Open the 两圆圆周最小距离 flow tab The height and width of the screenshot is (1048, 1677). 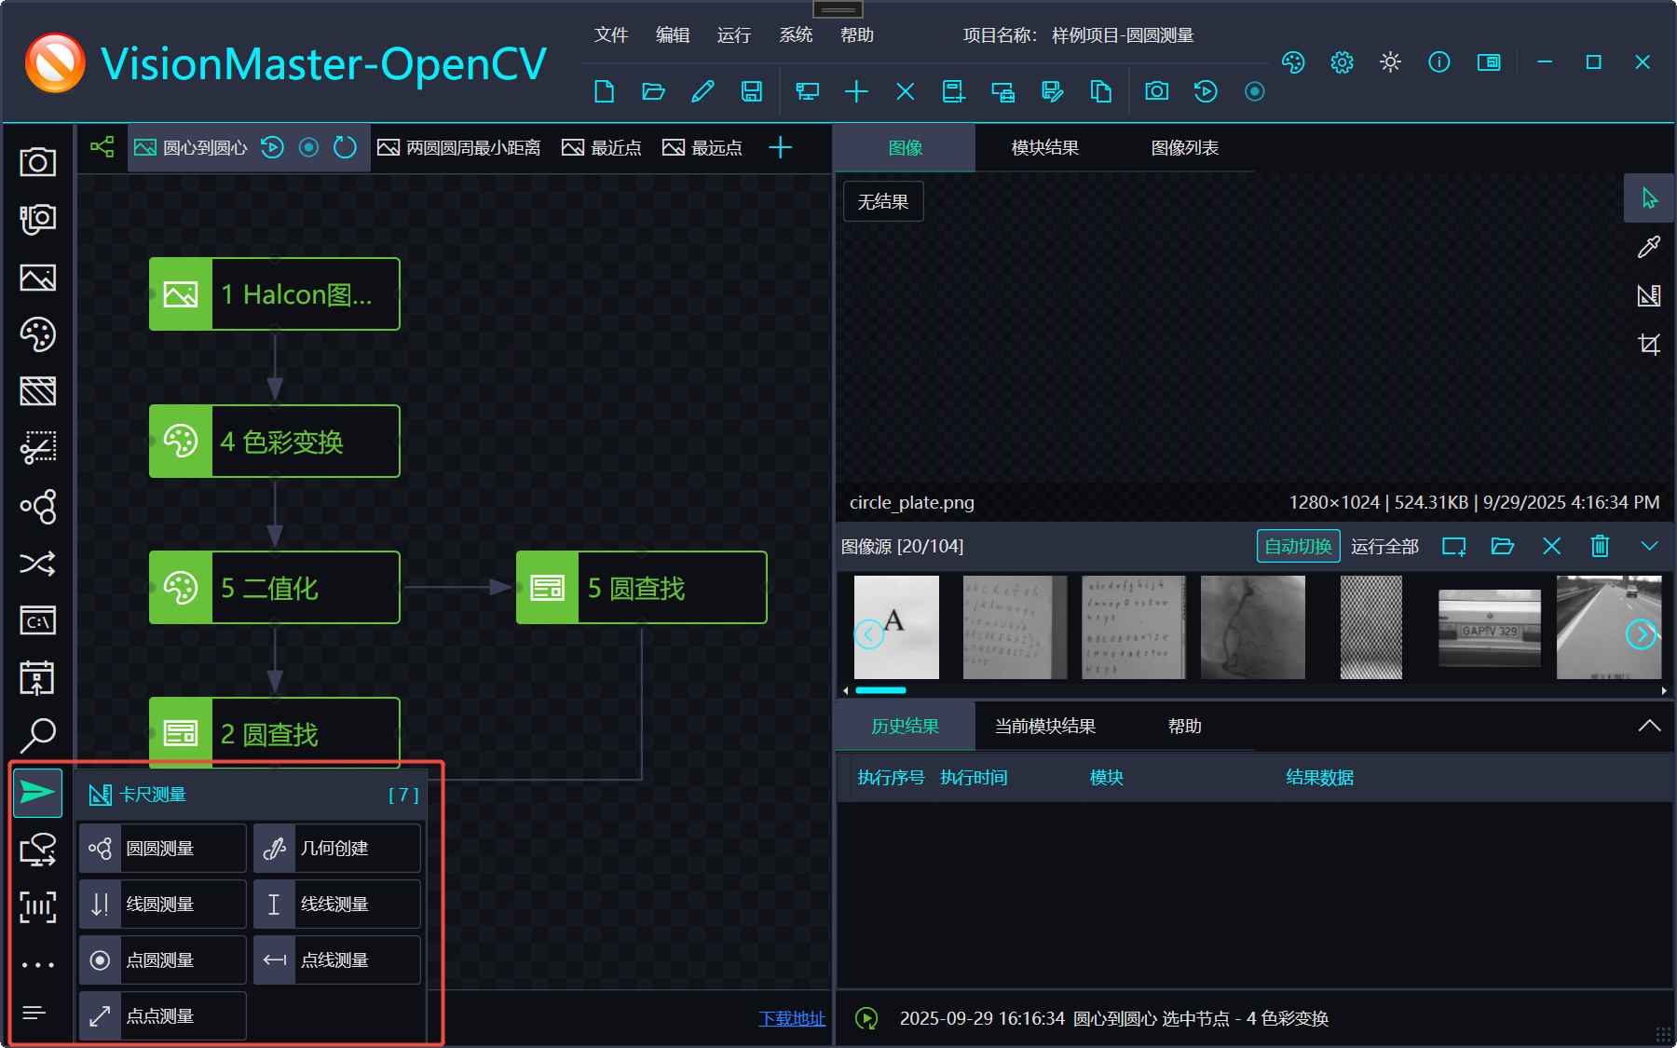[x=459, y=147]
